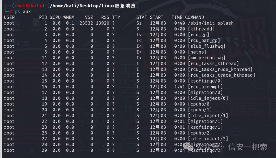
Task: Click the START column header
Action: [157, 17]
